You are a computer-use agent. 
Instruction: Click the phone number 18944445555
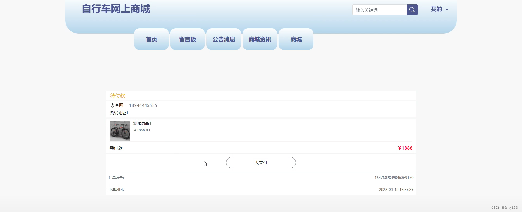143,105
